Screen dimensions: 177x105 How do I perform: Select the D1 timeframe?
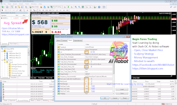61,10
